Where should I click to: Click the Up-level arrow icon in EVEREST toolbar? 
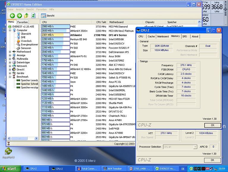click(26, 16)
